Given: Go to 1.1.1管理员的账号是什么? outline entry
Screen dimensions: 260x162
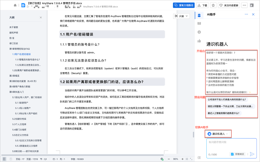Looking at the screenshot, I should coord(27,60).
